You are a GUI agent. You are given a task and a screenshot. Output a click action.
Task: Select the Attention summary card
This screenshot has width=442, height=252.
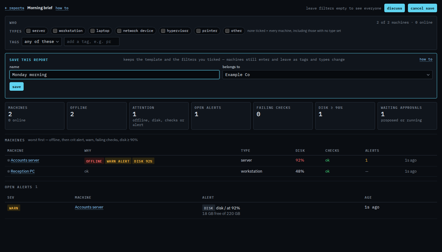[159, 116]
